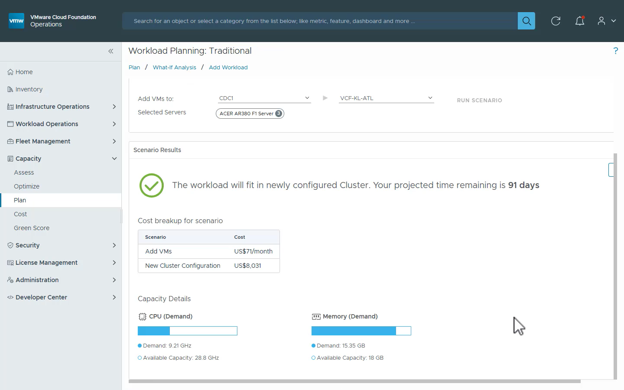Select the Plan menu item
624x390 pixels.
(61, 200)
